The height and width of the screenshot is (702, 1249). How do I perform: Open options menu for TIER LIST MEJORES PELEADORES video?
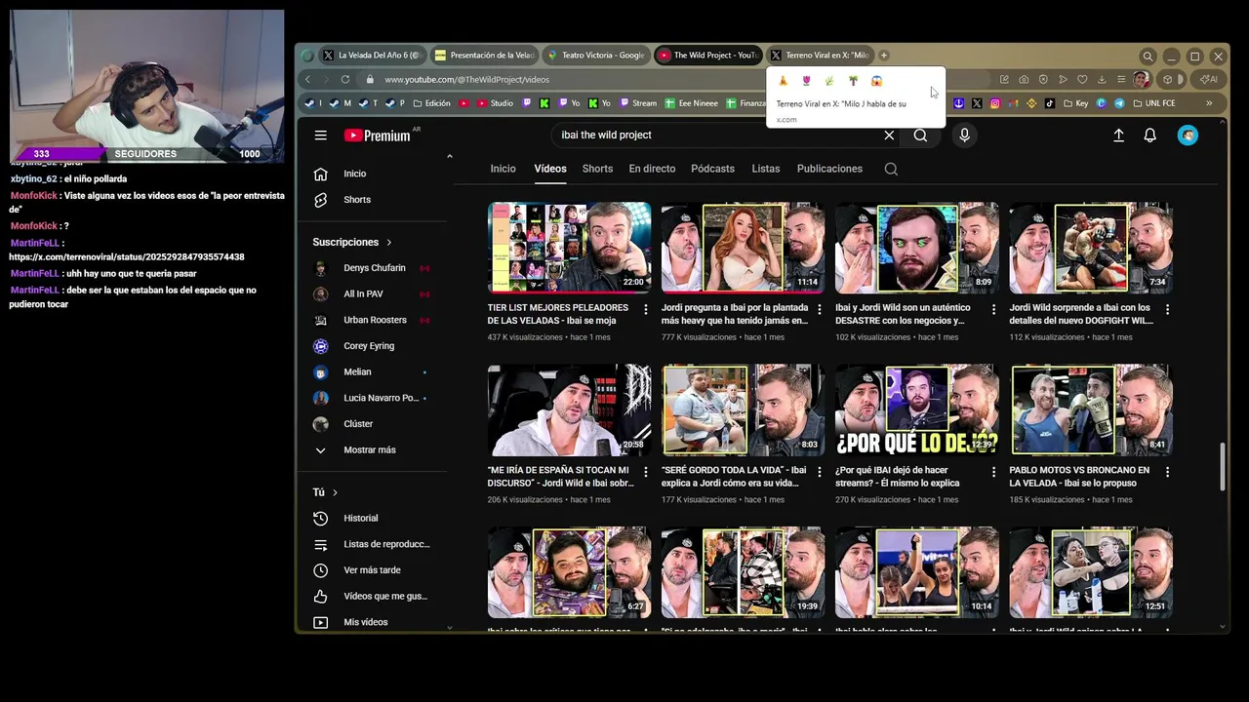click(645, 309)
